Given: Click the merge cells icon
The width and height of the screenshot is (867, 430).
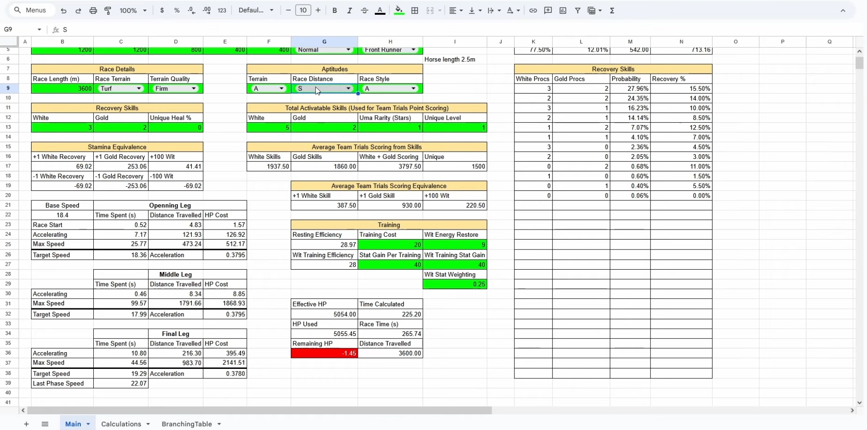Looking at the screenshot, I should click(x=430, y=10).
